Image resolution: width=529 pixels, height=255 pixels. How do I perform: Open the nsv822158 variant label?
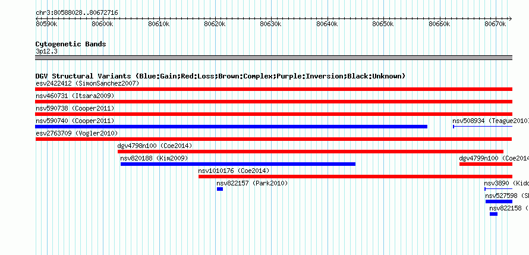click(509, 208)
